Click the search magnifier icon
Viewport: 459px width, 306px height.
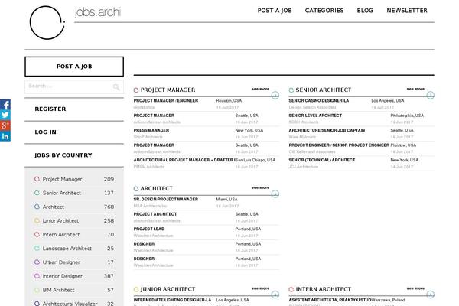(116, 87)
